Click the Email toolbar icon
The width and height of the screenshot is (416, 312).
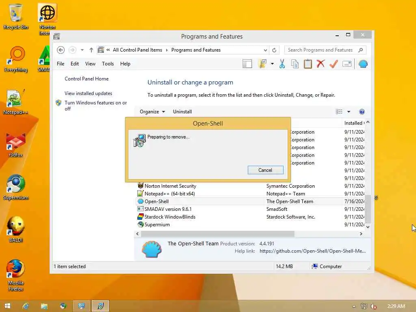347,64
